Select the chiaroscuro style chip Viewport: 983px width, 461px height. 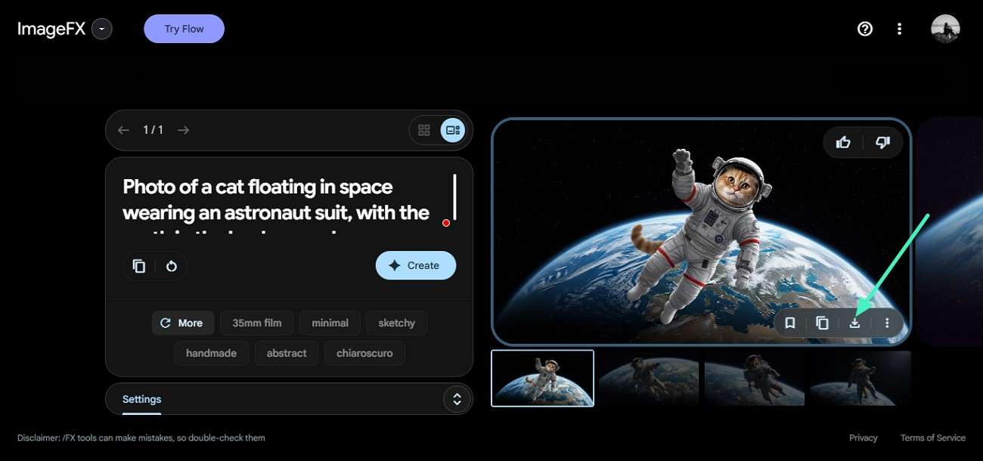[364, 353]
